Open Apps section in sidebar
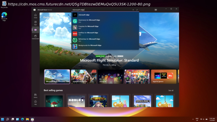Image resolution: width=217 pixels, height=122 pixels. (36, 23)
